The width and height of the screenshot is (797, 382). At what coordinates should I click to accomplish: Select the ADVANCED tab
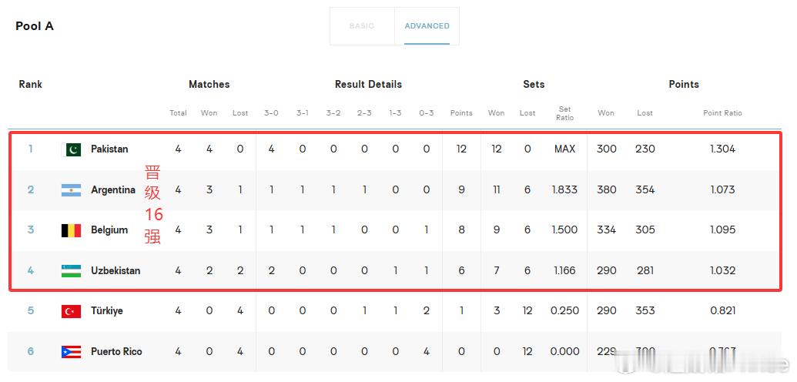tap(427, 26)
